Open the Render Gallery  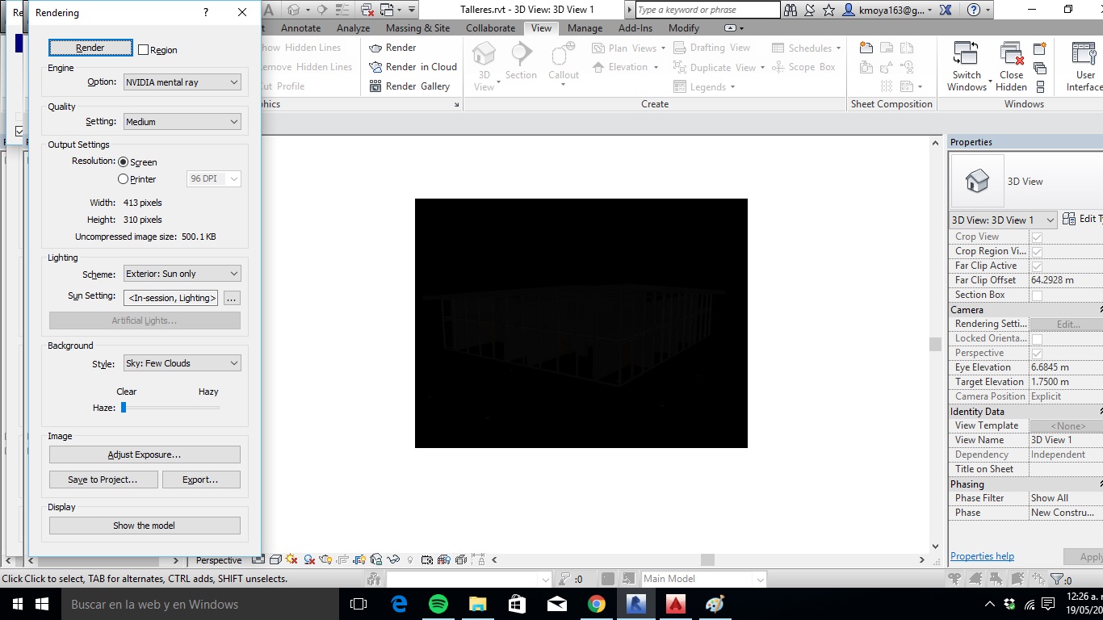375,86
